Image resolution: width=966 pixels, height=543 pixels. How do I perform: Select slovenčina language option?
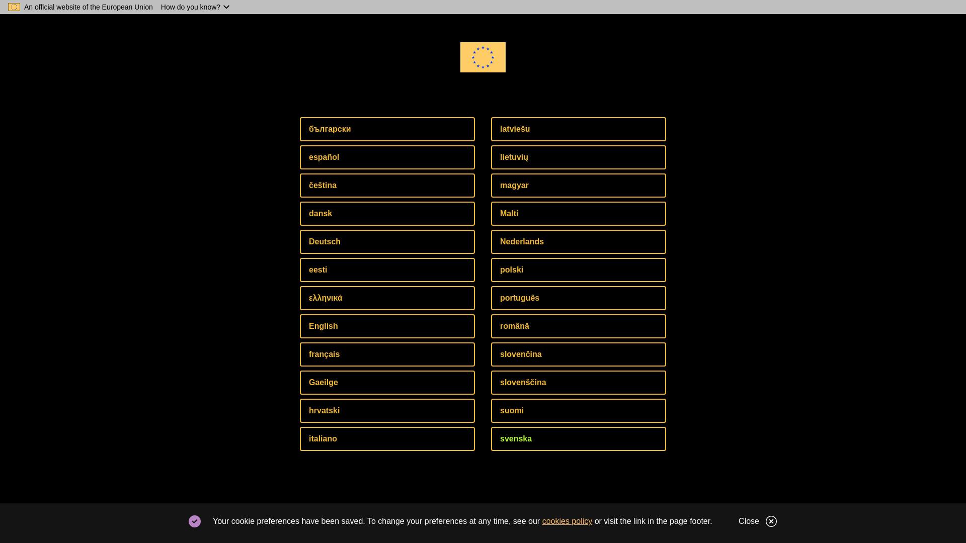click(x=579, y=354)
